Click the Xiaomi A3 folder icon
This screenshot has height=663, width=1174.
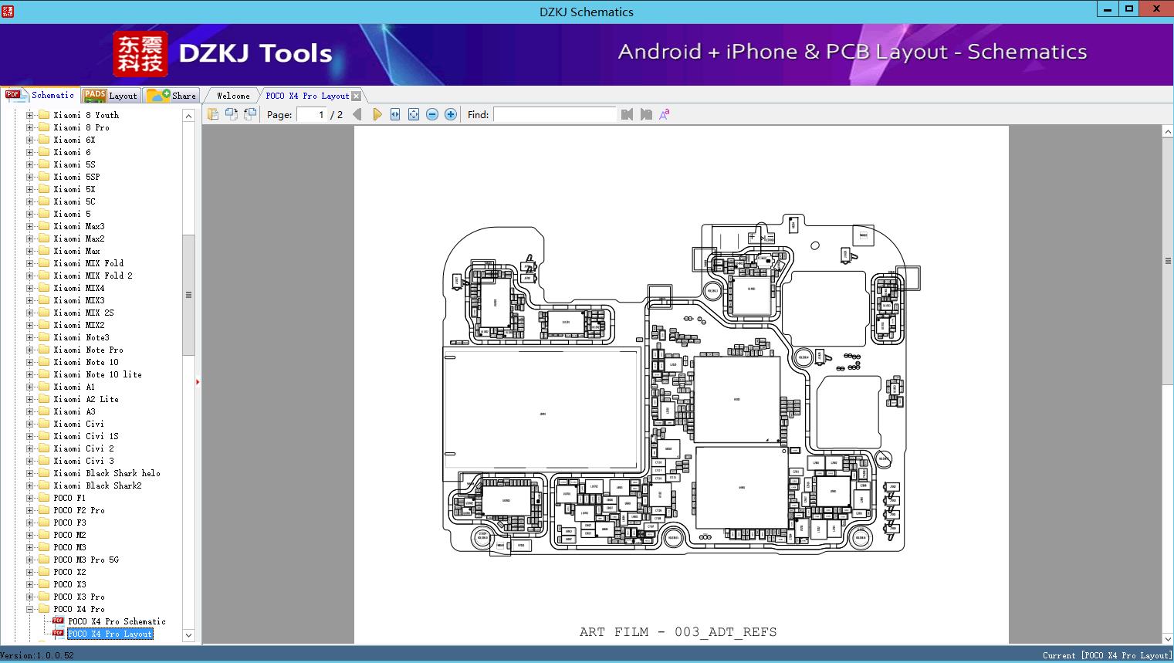tap(44, 411)
